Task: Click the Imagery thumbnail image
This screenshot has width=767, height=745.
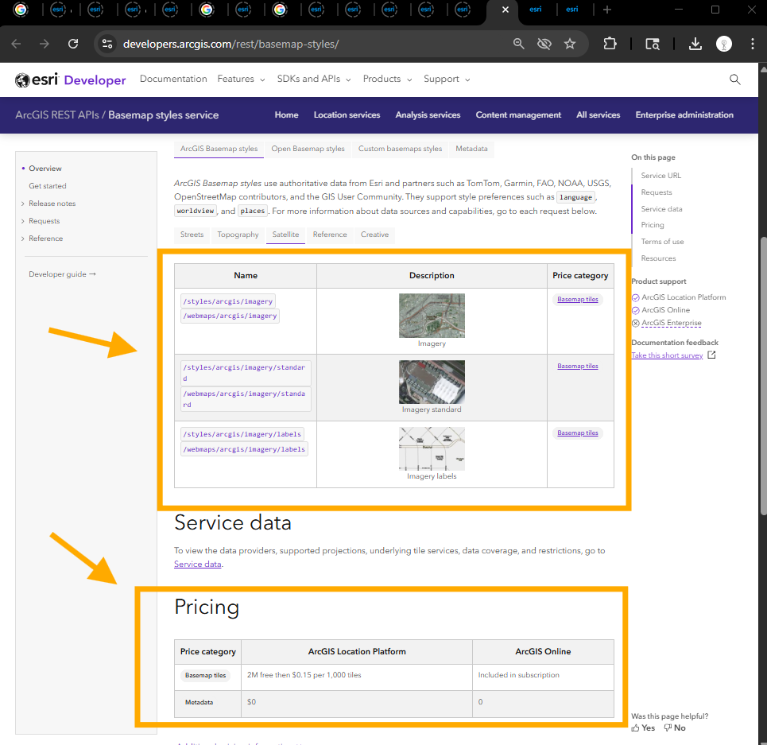Action: (x=432, y=316)
